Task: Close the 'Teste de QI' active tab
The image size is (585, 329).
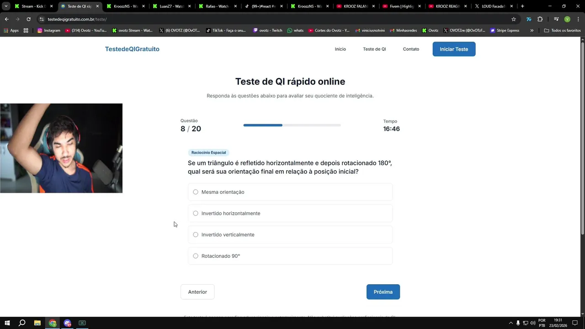Action: tap(97, 6)
